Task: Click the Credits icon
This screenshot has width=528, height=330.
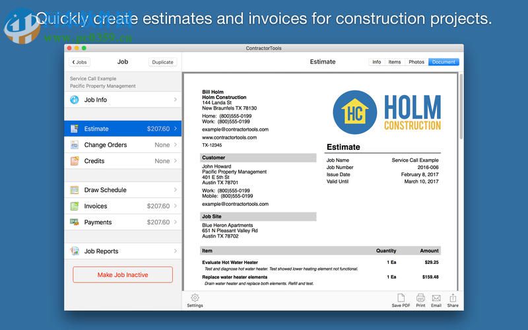Action: (75, 161)
